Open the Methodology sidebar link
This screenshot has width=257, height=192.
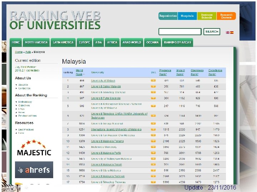coord(25,102)
